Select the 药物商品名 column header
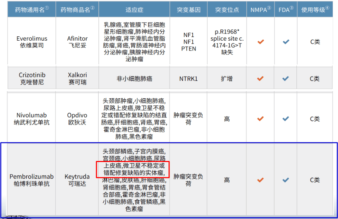The height and width of the screenshot is (219, 338). coord(77,10)
